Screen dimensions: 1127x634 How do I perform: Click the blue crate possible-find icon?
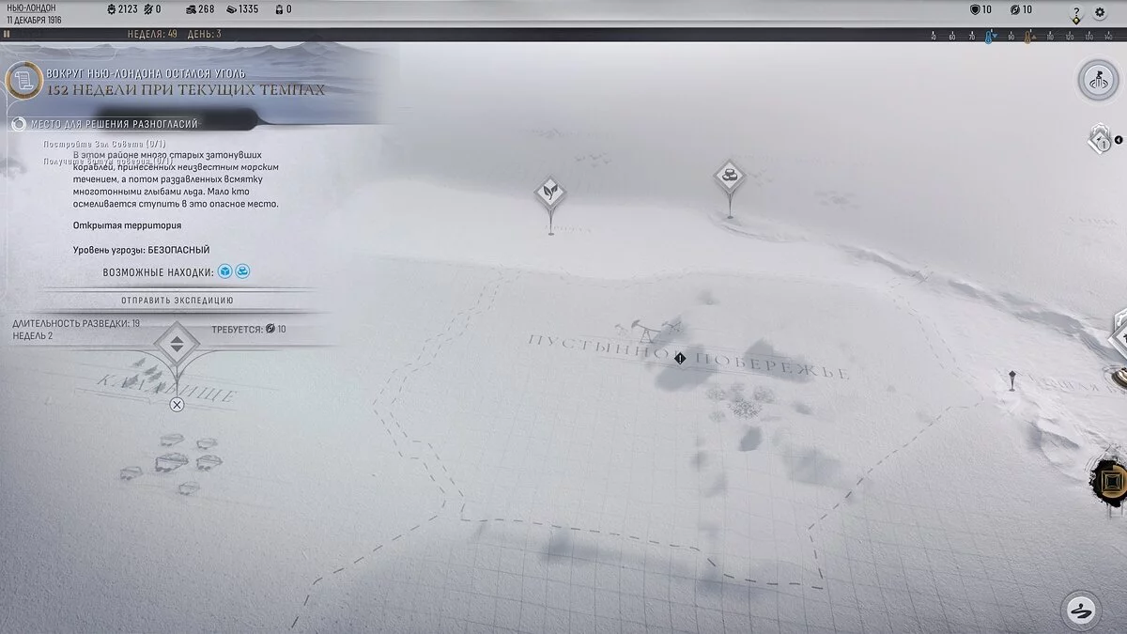click(x=225, y=271)
